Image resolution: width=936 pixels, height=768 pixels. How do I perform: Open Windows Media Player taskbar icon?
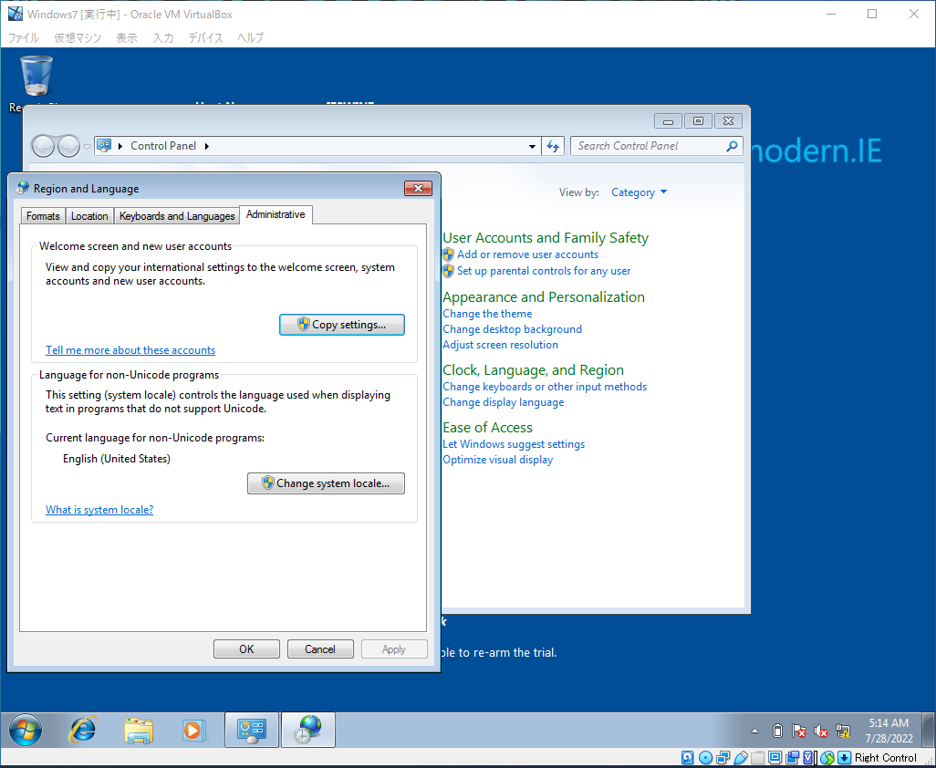194,729
